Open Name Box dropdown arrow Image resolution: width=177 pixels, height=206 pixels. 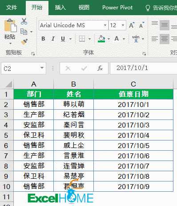[42, 68]
